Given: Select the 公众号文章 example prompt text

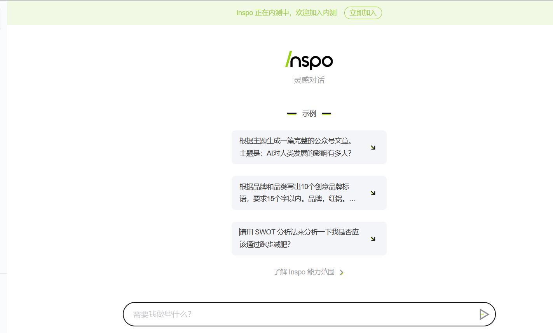Looking at the screenshot, I should [296, 147].
